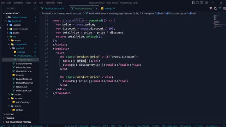Viewport: 226px width, 127px height.
Task: Open NavBar.vue file
Action: [22, 87]
